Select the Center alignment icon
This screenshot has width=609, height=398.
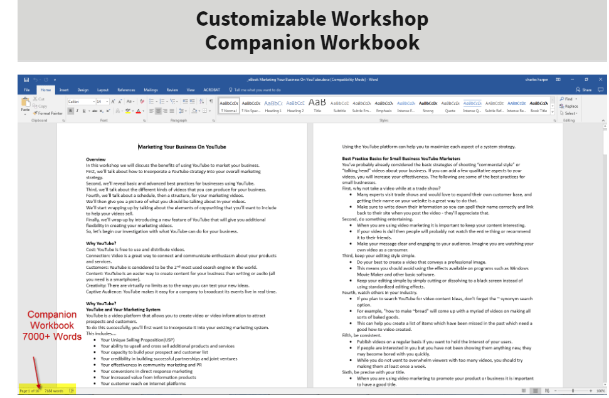tap(158, 111)
